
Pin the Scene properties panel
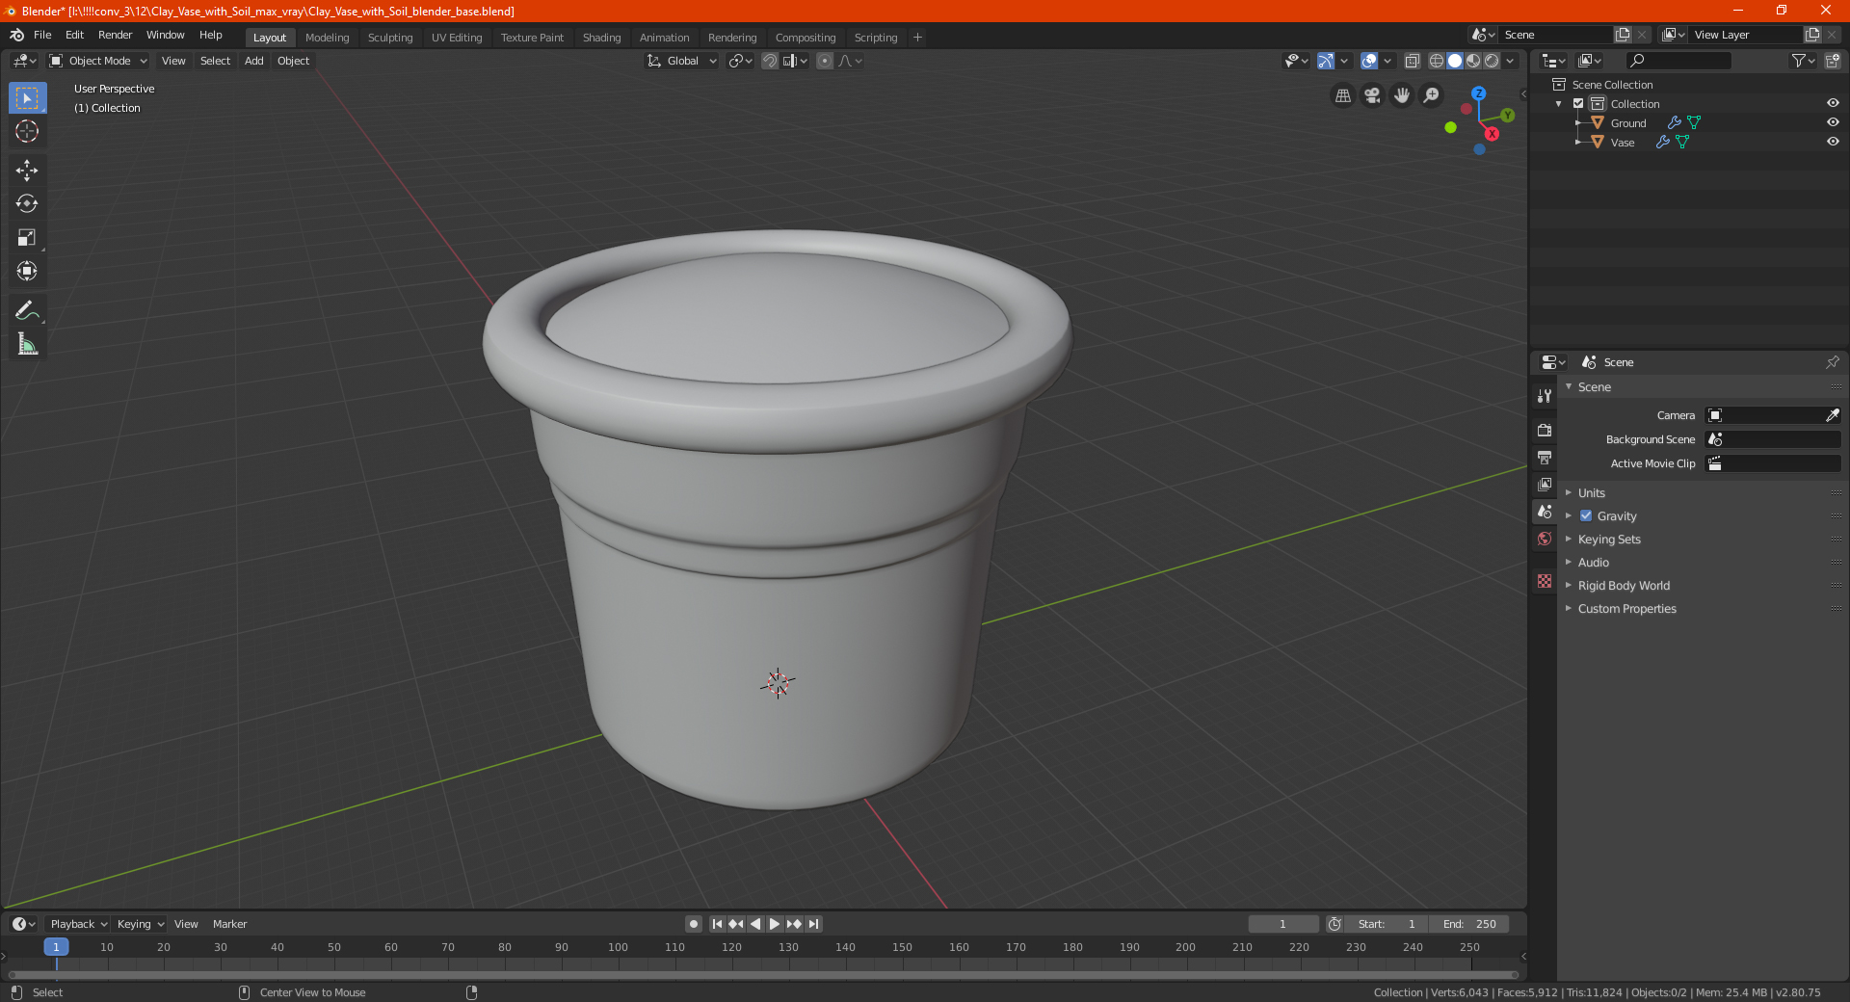click(1832, 362)
